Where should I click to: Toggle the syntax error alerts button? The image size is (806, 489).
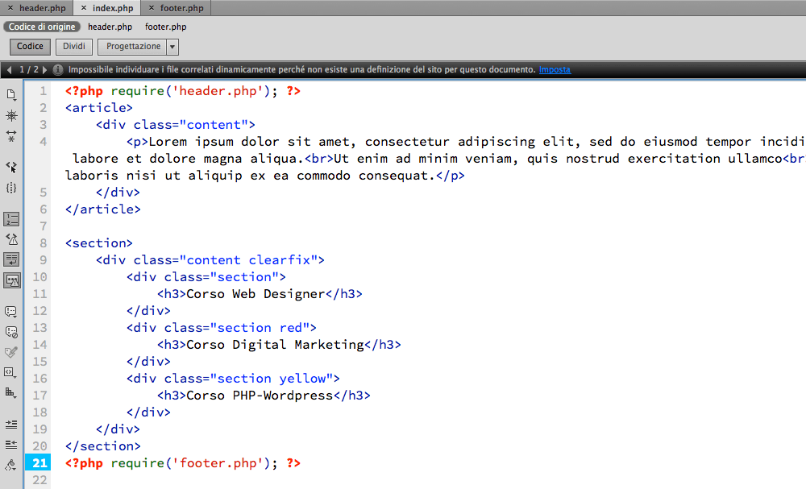(x=12, y=280)
